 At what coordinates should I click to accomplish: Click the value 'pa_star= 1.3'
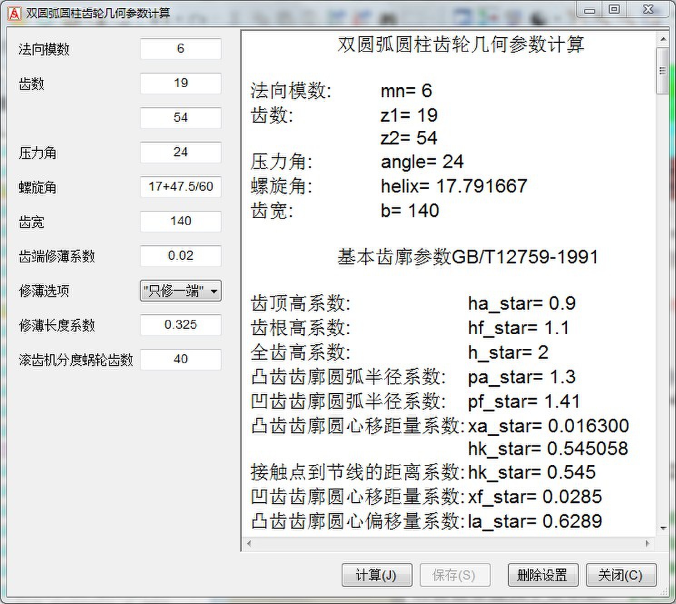tap(522, 377)
